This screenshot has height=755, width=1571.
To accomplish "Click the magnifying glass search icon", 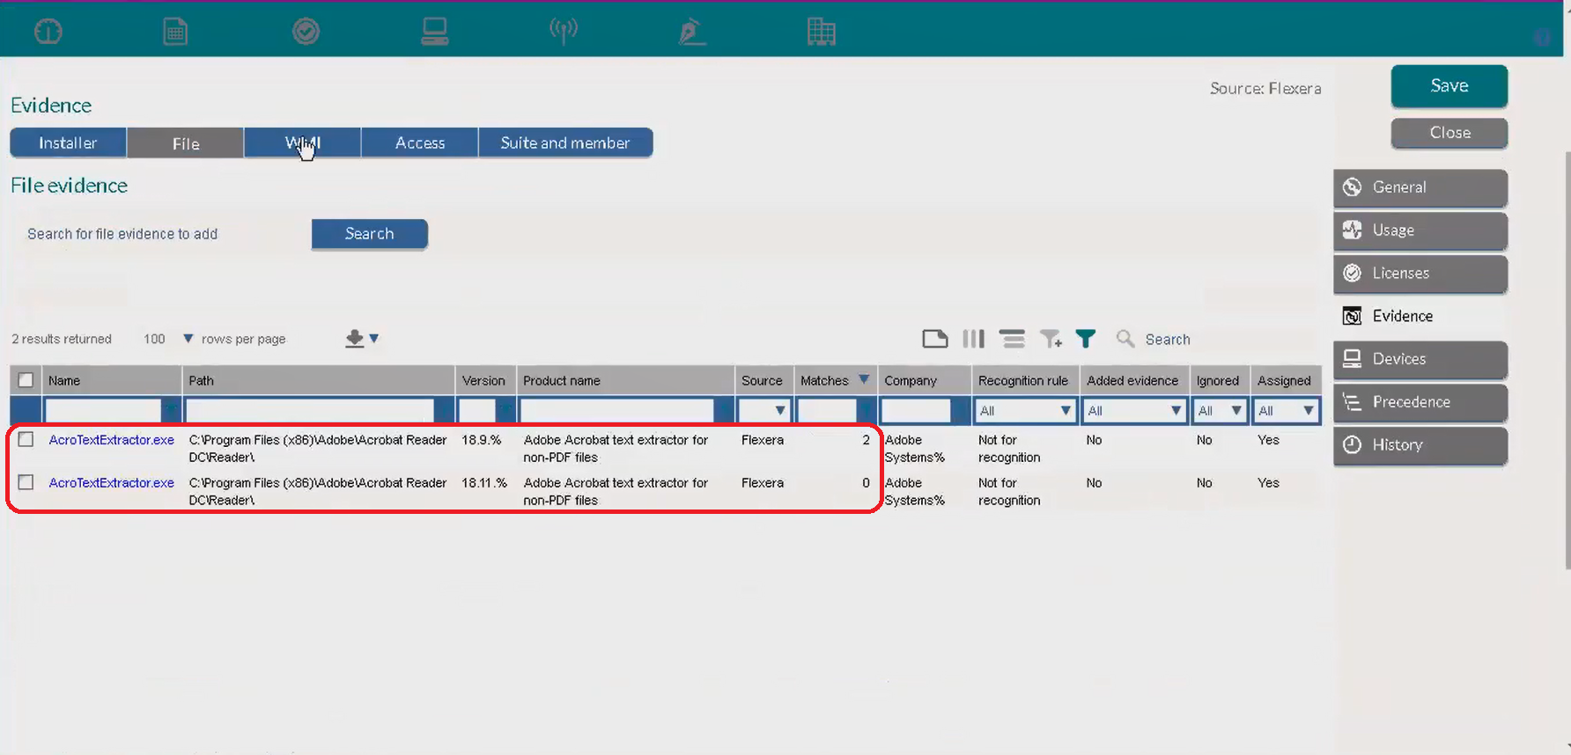I will click(1125, 339).
